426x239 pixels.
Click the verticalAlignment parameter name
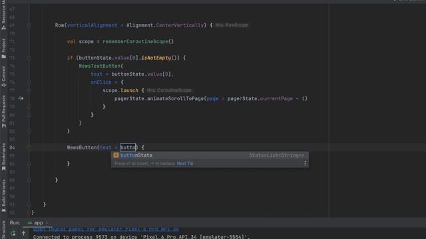coord(92,25)
